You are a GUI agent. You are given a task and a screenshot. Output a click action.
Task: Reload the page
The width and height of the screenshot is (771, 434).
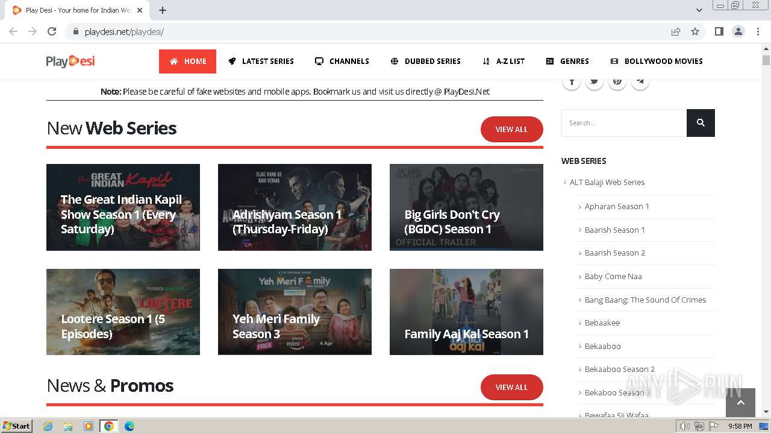click(52, 31)
